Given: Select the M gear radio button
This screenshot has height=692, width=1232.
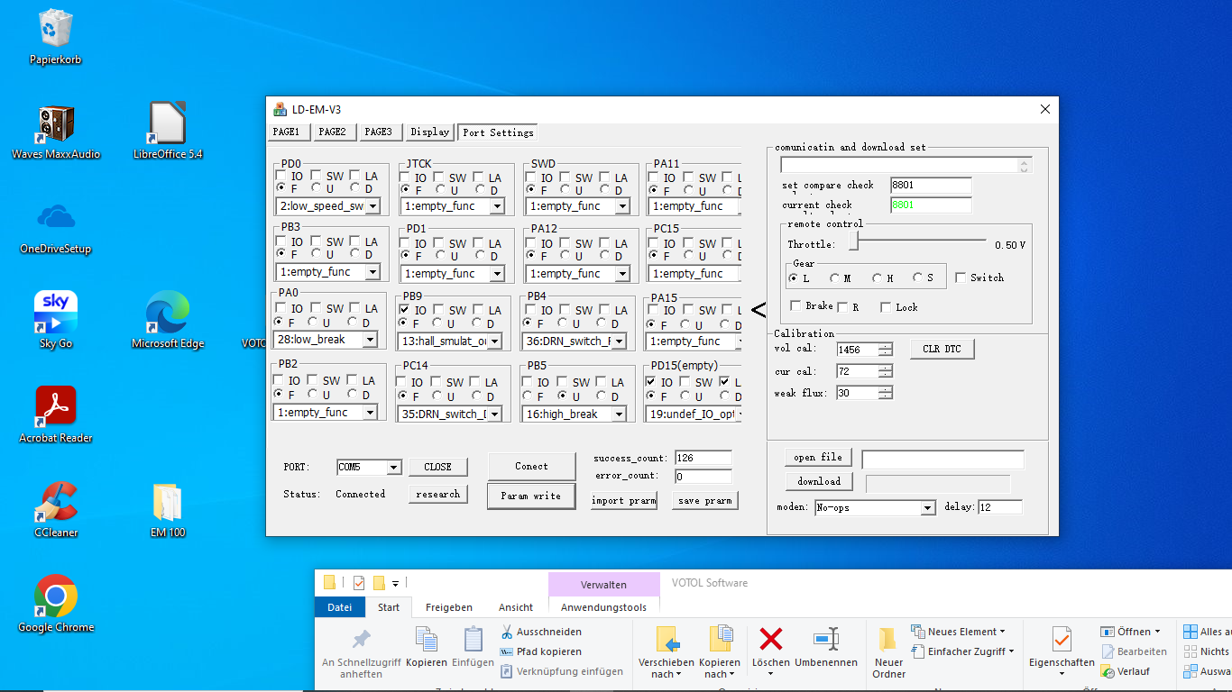Looking at the screenshot, I should (834, 278).
